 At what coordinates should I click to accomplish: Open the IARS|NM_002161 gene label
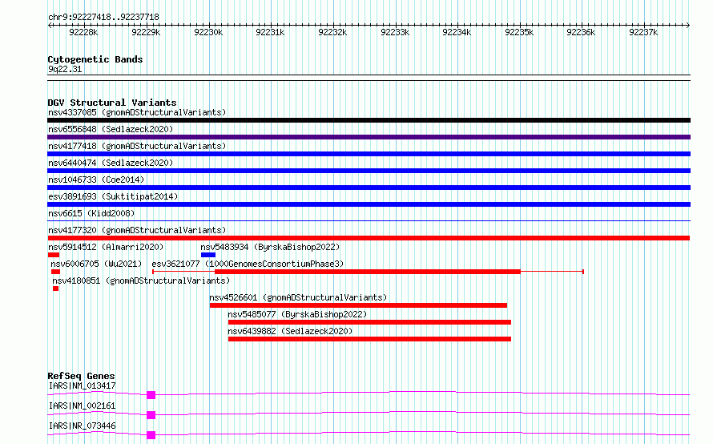click(x=82, y=406)
